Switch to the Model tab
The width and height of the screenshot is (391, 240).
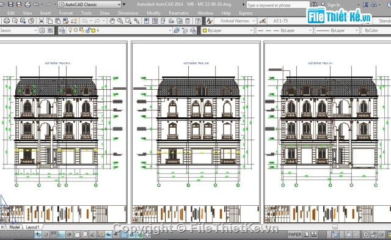tap(15, 227)
